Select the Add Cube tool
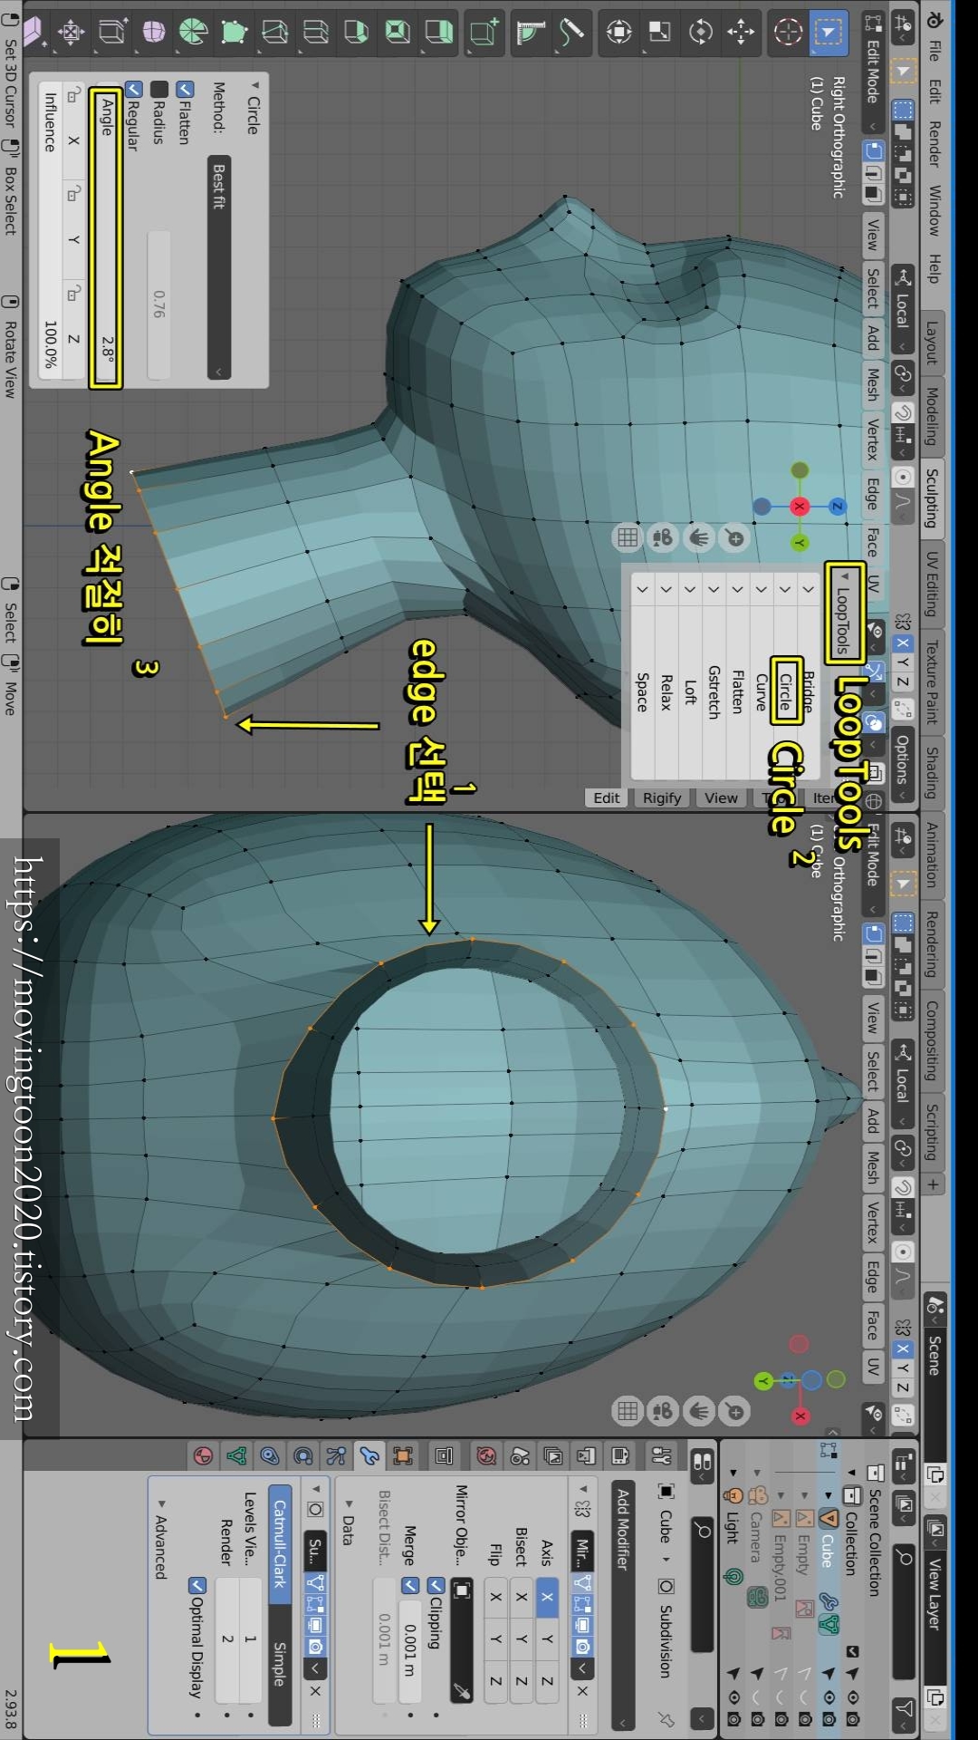Image resolution: width=978 pixels, height=1740 pixels. (484, 33)
